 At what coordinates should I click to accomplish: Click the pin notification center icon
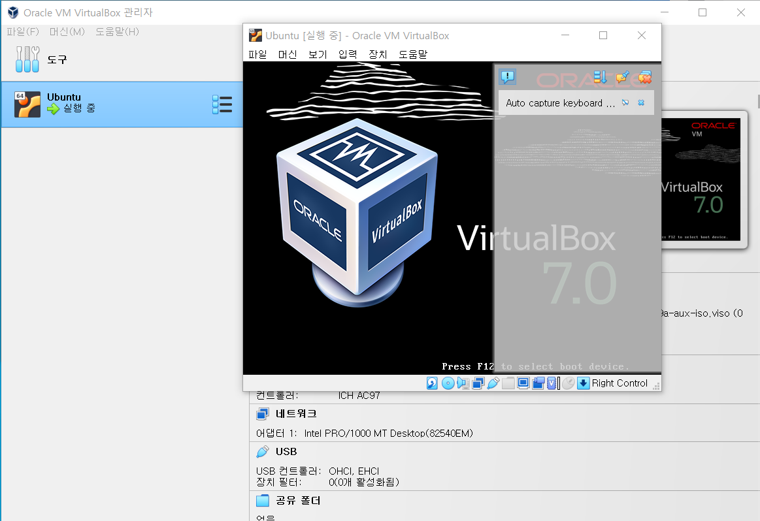pos(622,77)
